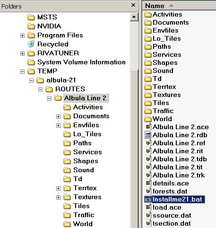Click the Albula Line 2.ref file icon
This screenshot has height=228, width=216.
point(148,143)
